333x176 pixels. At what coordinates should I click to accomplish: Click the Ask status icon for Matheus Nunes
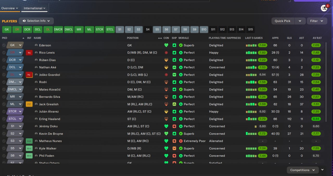(x=29, y=141)
